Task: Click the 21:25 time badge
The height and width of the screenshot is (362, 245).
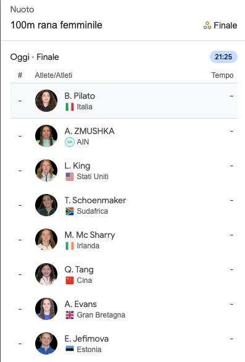Action: [x=223, y=57]
